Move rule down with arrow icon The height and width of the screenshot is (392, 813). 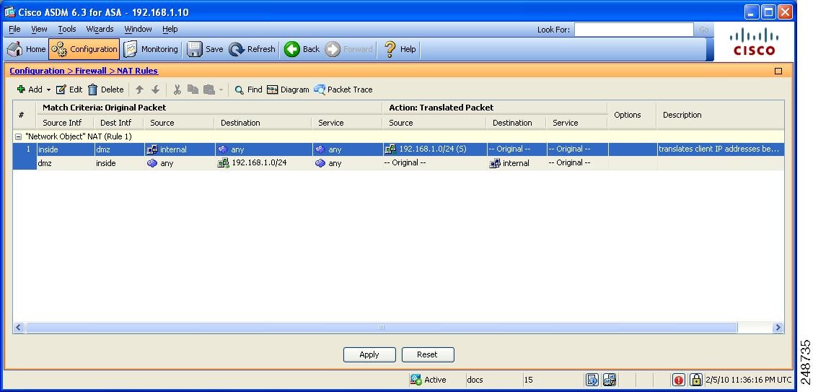(155, 90)
